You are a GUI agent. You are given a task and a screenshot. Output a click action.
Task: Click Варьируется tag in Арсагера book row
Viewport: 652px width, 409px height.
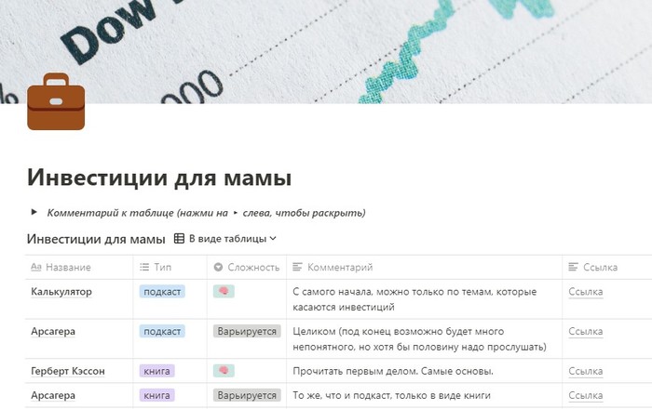coord(247,395)
